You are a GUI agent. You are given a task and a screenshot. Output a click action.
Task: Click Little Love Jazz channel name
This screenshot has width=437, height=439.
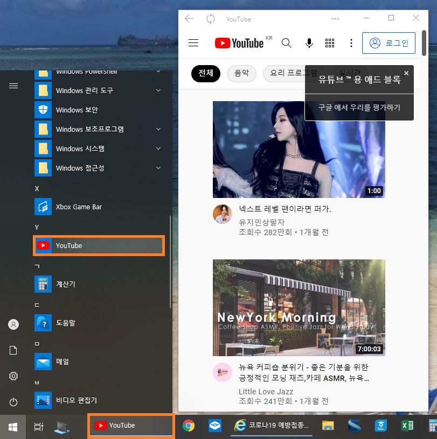[x=266, y=392]
